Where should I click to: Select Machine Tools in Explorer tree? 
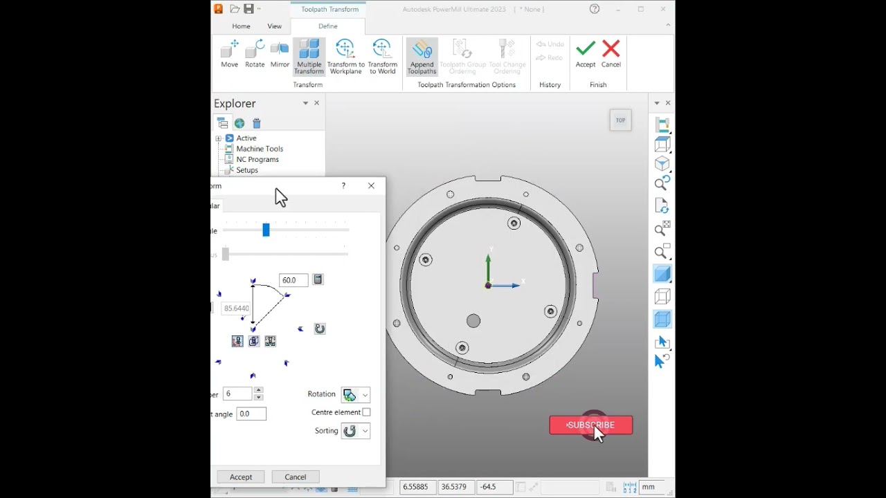coord(260,149)
